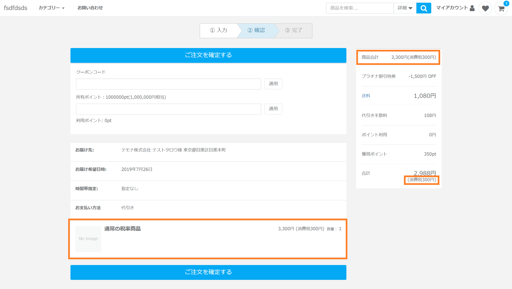Expand the カテゴリー dropdown menu

click(51, 8)
